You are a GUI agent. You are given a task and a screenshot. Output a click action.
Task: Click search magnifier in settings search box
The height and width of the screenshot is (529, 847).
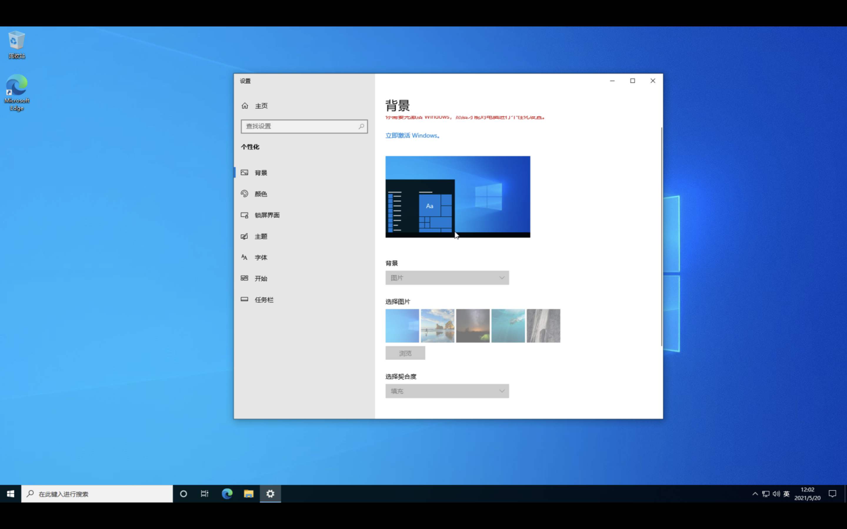coord(361,126)
